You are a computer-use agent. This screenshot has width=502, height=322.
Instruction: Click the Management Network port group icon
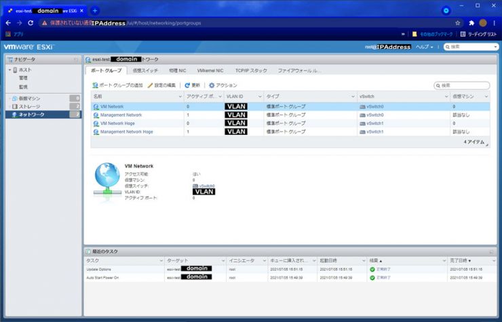96,115
